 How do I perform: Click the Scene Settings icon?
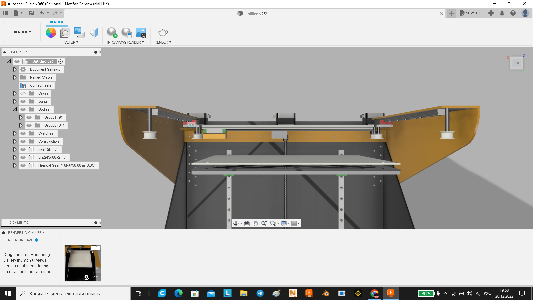65,33
